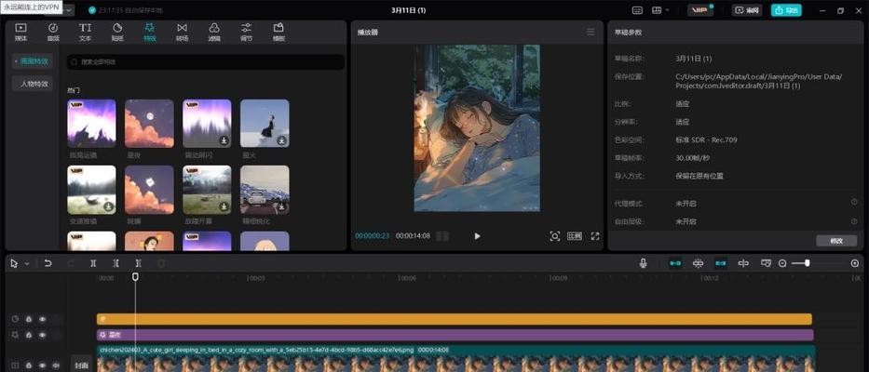Select 人物特效 character effects category
The image size is (869, 372).
[33, 84]
